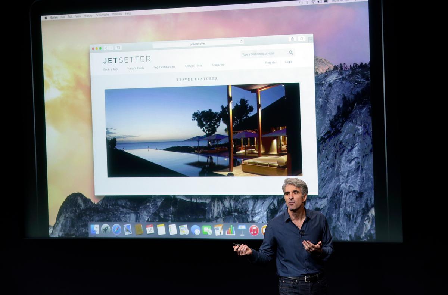This screenshot has width=448, height=295.
Task: Click the reload icon in the address bar
Action: (241, 41)
